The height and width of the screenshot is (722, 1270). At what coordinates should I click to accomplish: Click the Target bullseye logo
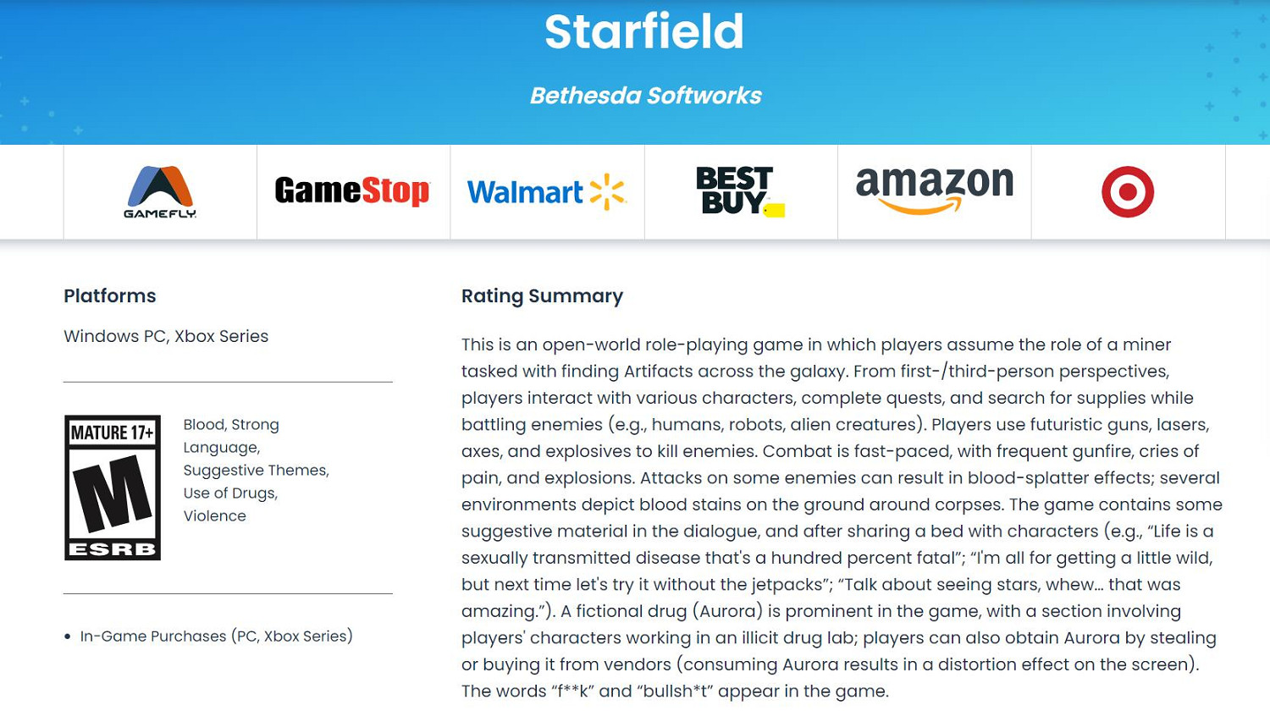pyautogui.click(x=1127, y=192)
